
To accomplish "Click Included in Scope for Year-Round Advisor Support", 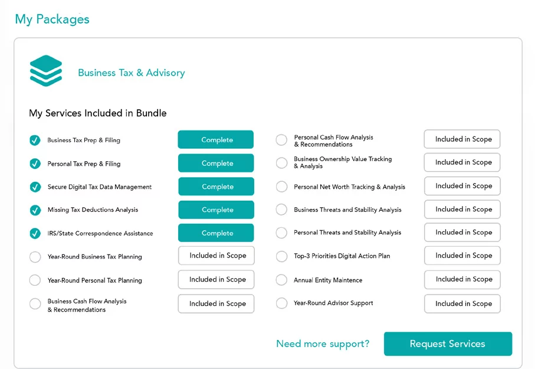I will point(462,303).
